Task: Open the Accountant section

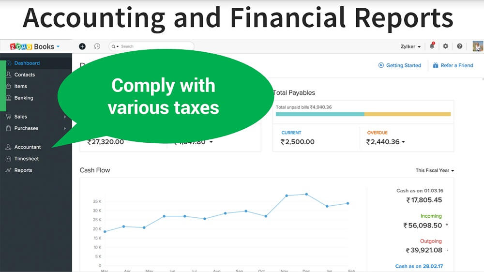Action: coord(28,147)
